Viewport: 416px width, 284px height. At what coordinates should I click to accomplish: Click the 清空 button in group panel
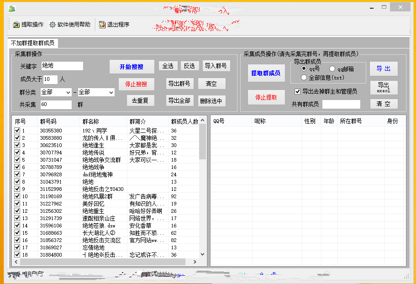click(x=211, y=84)
